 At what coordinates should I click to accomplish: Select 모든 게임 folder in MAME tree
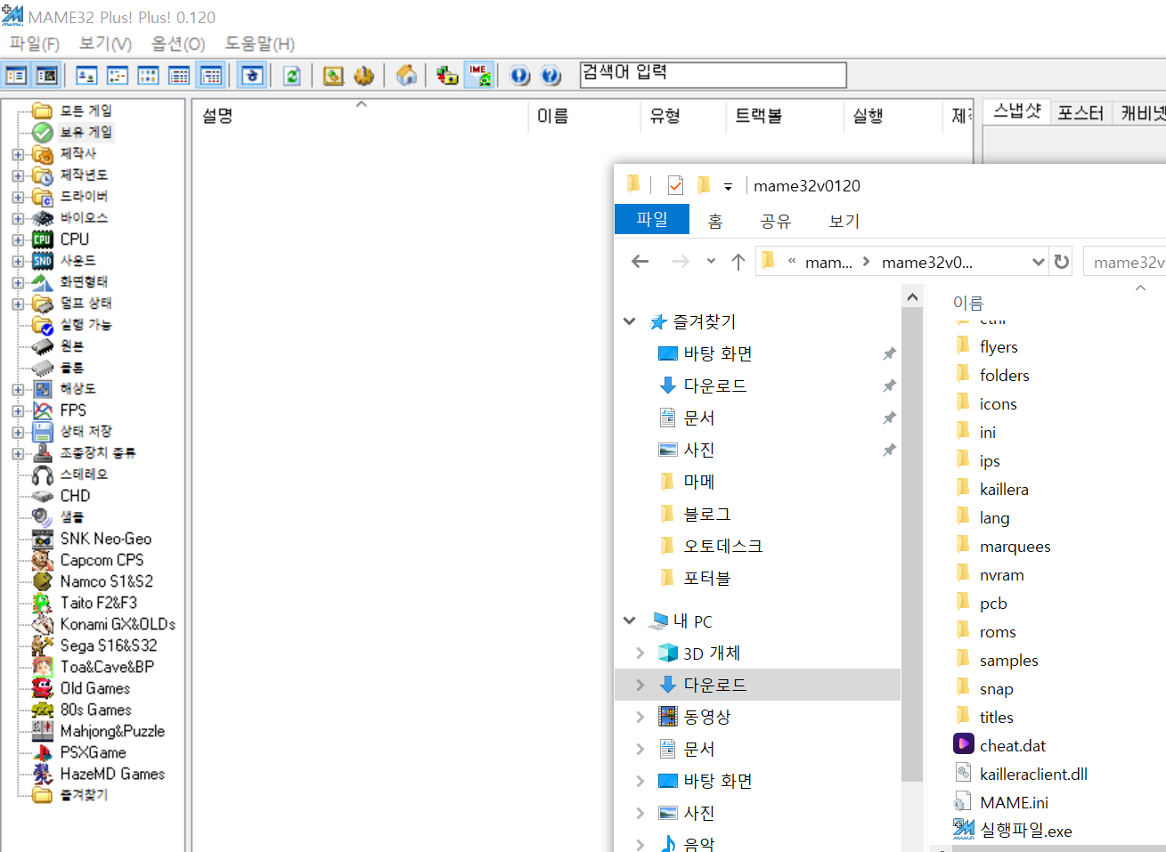click(x=86, y=110)
